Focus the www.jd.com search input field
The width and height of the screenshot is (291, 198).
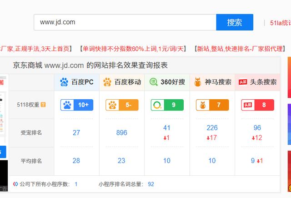click(x=125, y=22)
